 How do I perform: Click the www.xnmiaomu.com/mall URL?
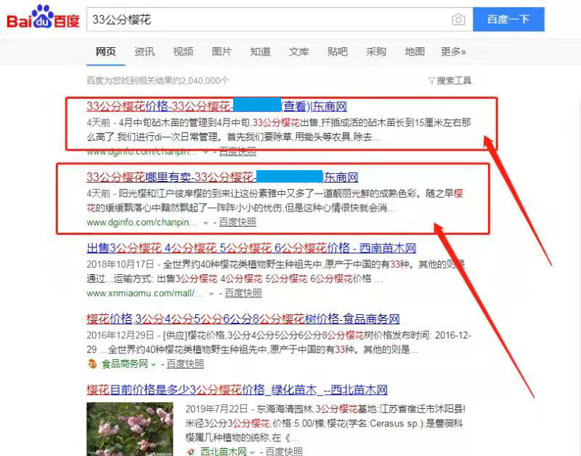click(x=145, y=293)
